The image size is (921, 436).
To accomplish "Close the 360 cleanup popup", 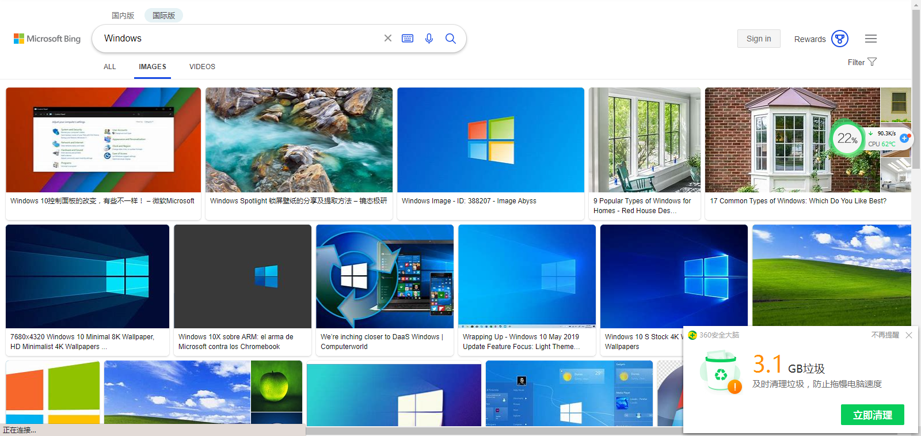I will [909, 335].
